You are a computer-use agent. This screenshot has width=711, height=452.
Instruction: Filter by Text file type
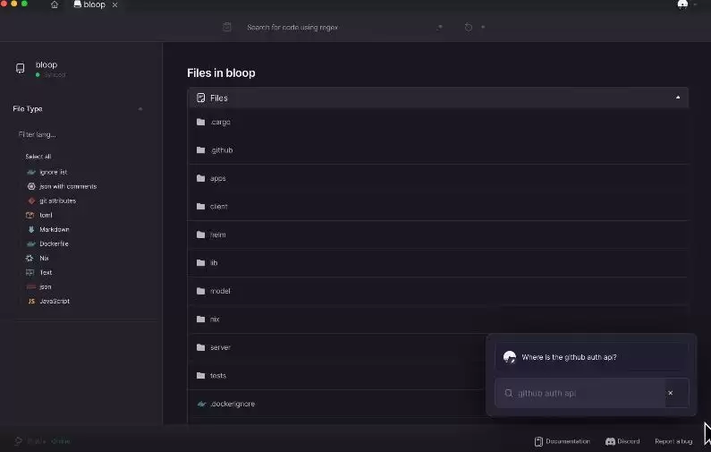pyautogui.click(x=46, y=273)
